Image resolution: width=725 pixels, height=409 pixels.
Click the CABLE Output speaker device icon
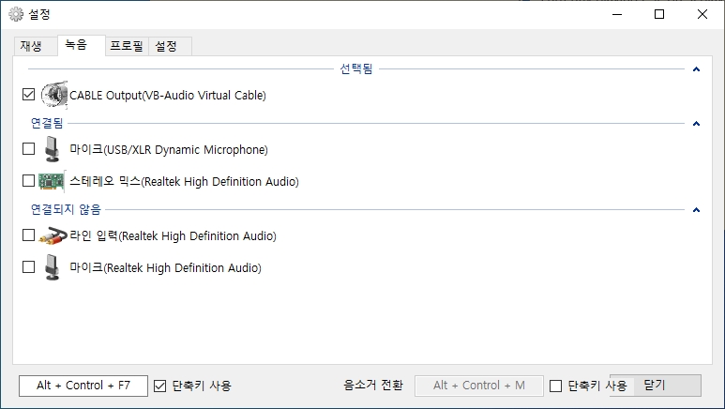point(54,95)
